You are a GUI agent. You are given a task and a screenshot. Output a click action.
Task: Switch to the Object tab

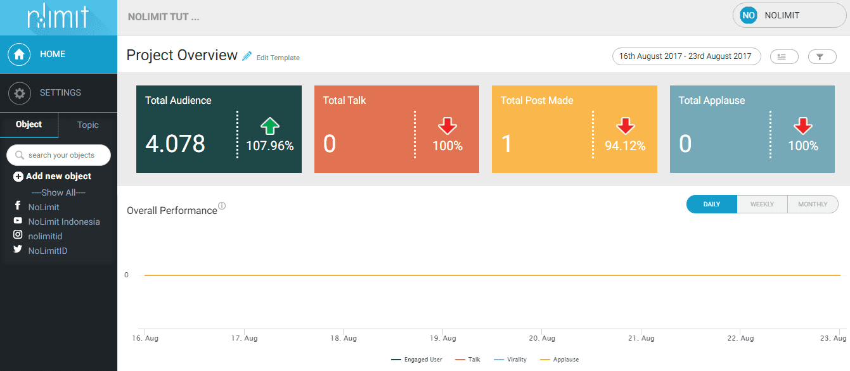tap(29, 125)
